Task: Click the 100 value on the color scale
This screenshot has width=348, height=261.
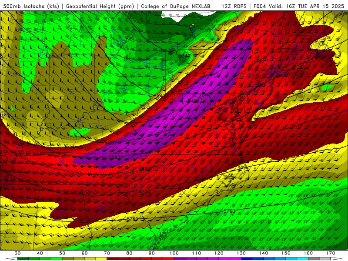Action: point(174,253)
